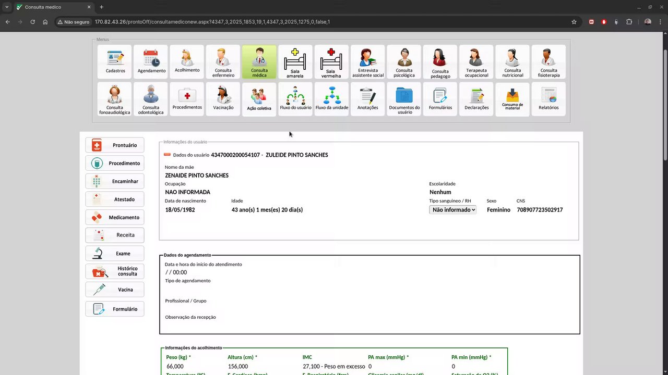Open the Chrome three-dot menu
Image resolution: width=668 pixels, height=375 pixels.
click(660, 22)
